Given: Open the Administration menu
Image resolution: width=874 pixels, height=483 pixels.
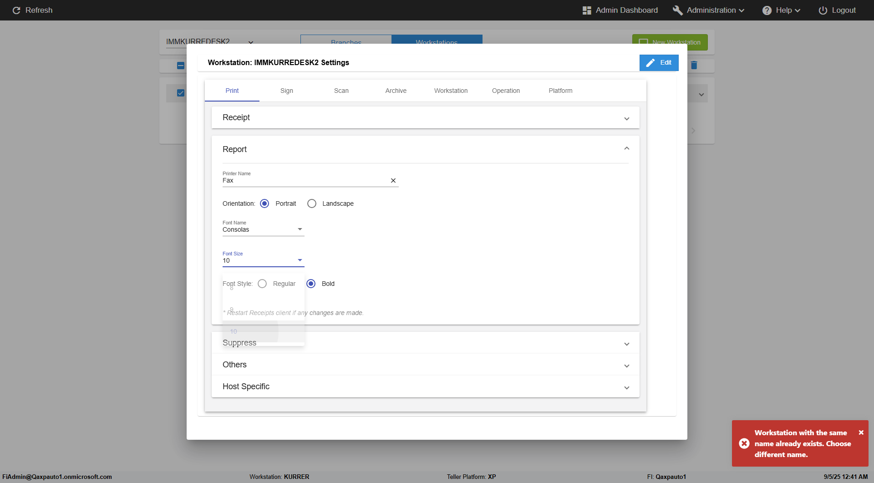Looking at the screenshot, I should pyautogui.click(x=709, y=10).
